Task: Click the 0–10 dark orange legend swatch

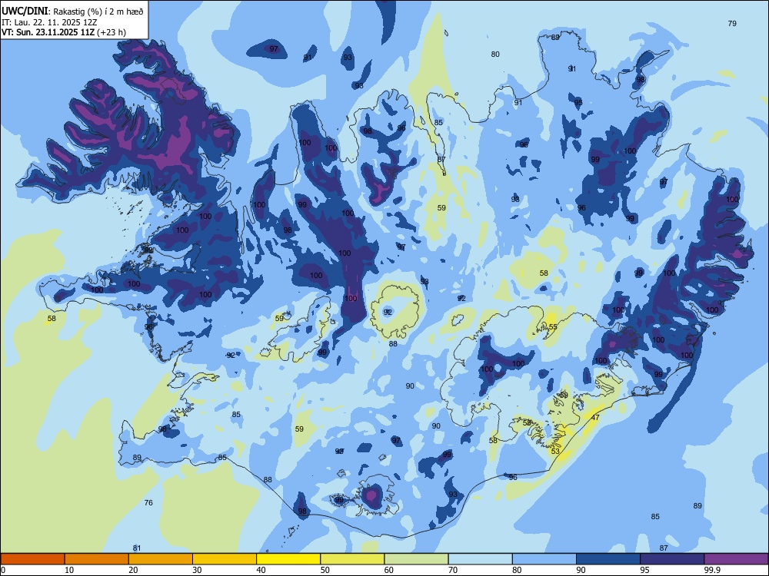Action: [32, 559]
